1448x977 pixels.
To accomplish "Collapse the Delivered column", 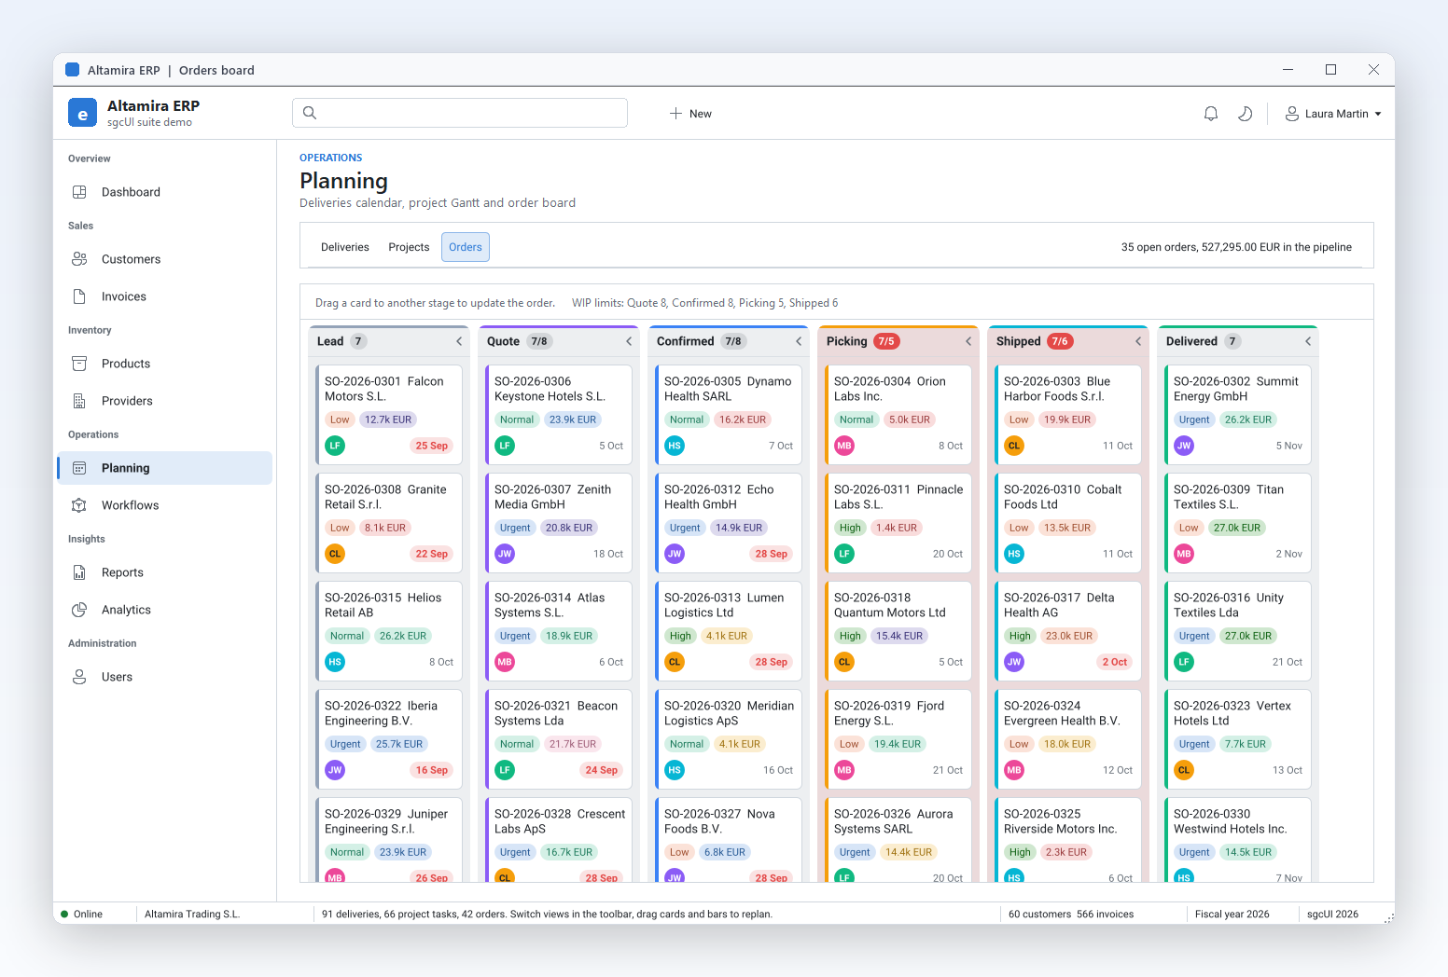I will pyautogui.click(x=1308, y=341).
